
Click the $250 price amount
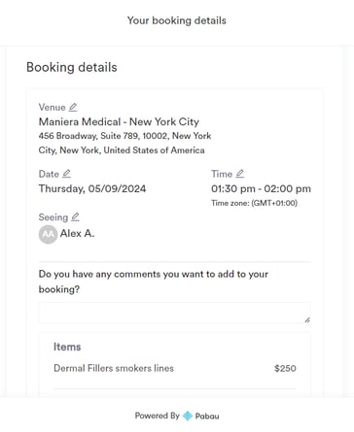click(285, 368)
